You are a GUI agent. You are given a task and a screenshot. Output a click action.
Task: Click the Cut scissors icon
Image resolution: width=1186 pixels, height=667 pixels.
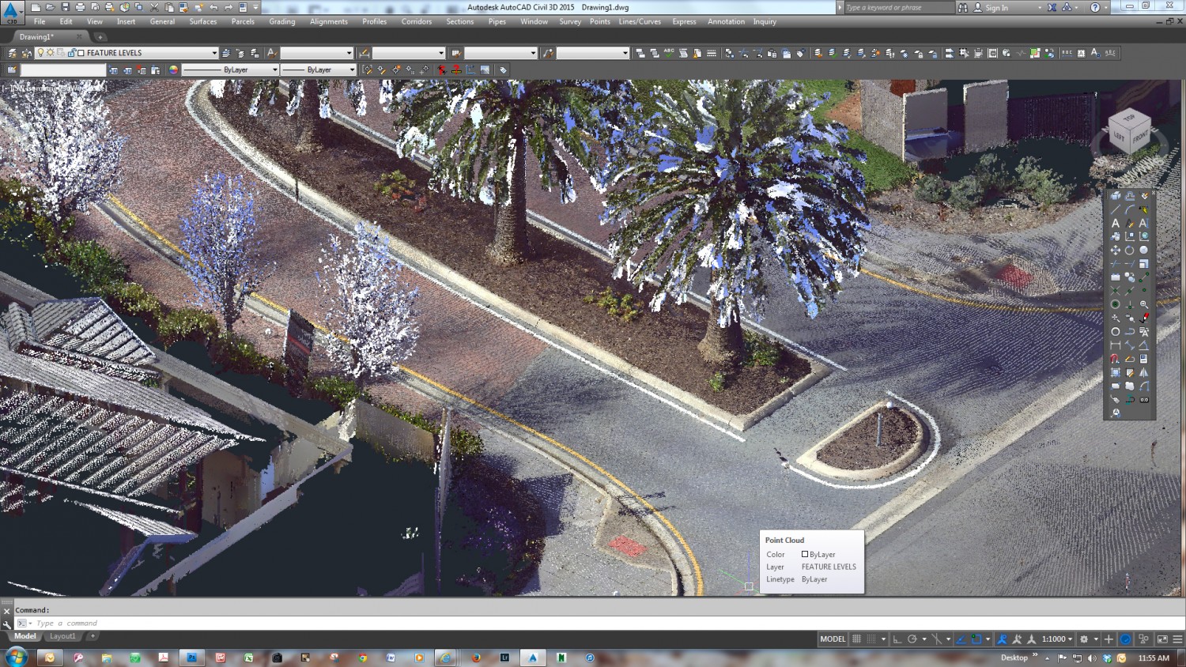coord(154,7)
